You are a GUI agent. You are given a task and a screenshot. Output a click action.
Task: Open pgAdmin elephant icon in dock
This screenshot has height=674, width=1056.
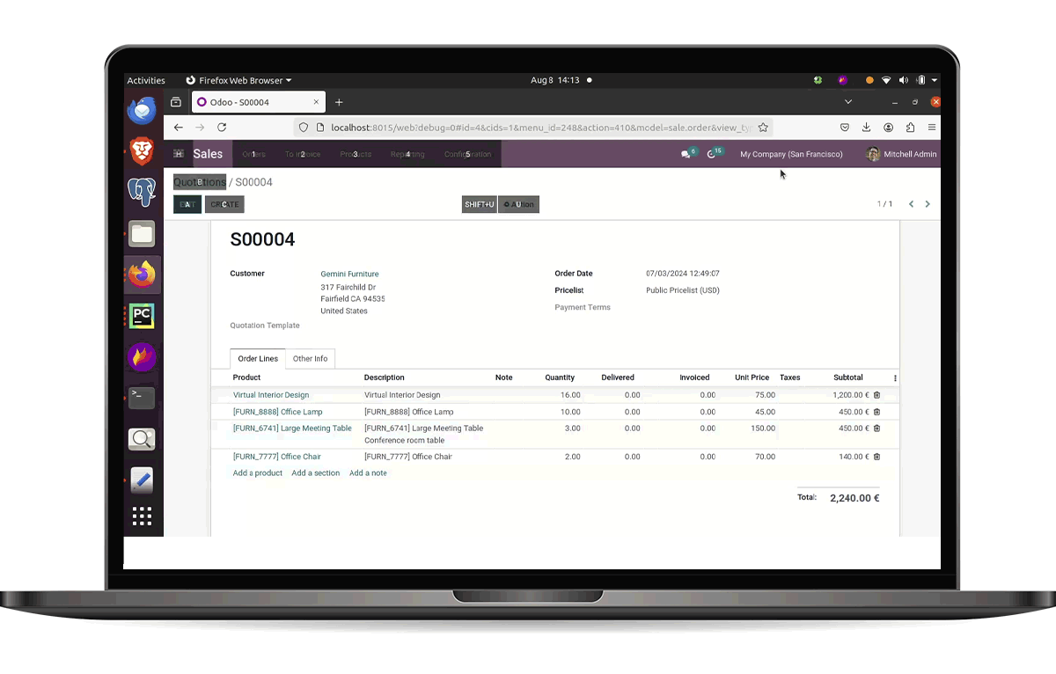point(142,192)
